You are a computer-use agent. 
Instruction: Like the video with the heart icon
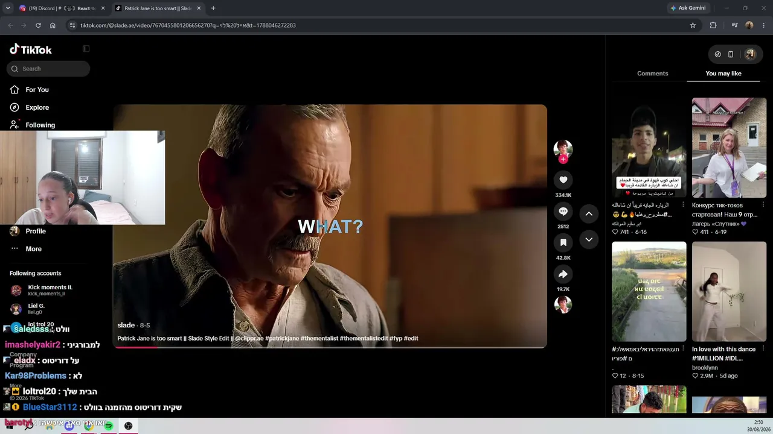(x=563, y=180)
